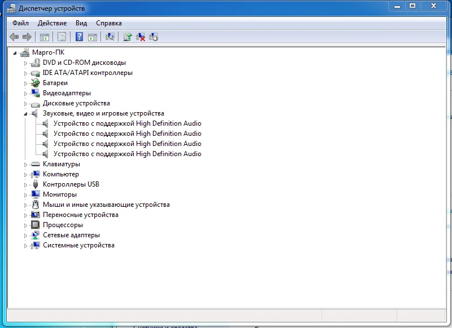Click the Мыши mouse icon
The image size is (452, 328).
click(x=36, y=205)
